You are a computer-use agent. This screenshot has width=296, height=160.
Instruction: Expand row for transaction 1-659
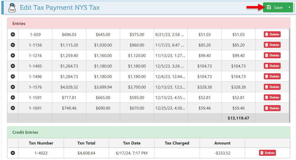pos(13,34)
